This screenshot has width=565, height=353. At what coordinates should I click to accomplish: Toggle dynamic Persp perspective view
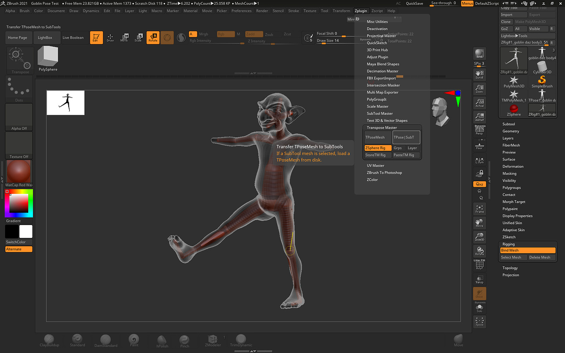click(x=479, y=130)
